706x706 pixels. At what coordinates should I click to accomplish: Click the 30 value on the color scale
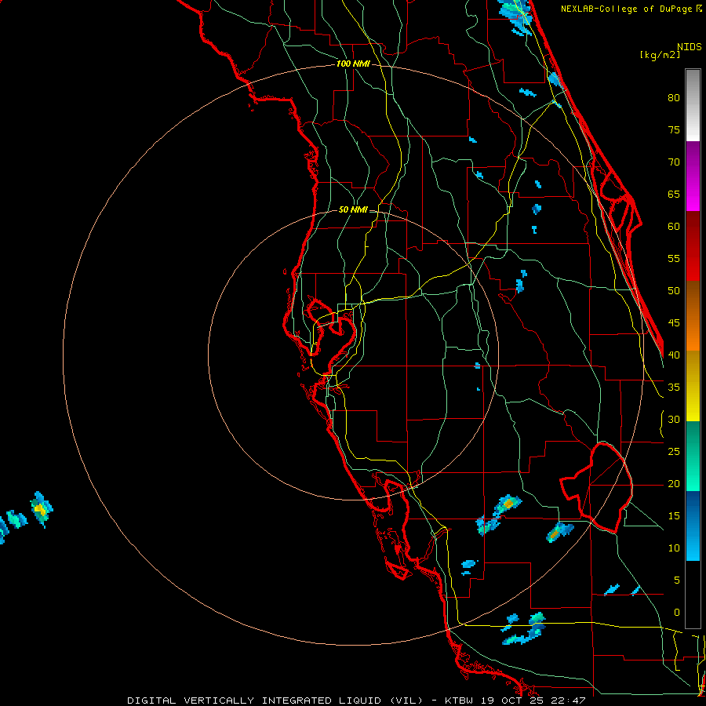point(674,419)
